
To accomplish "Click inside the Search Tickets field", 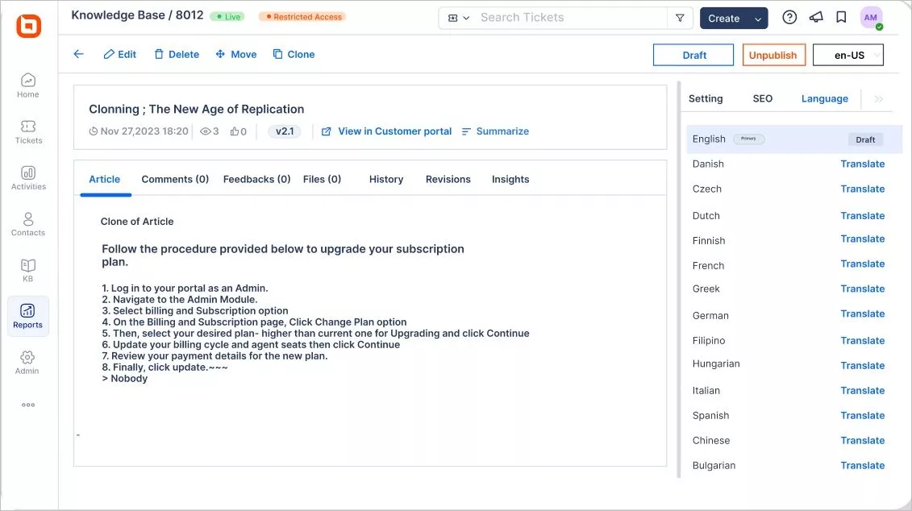I will click(x=564, y=17).
